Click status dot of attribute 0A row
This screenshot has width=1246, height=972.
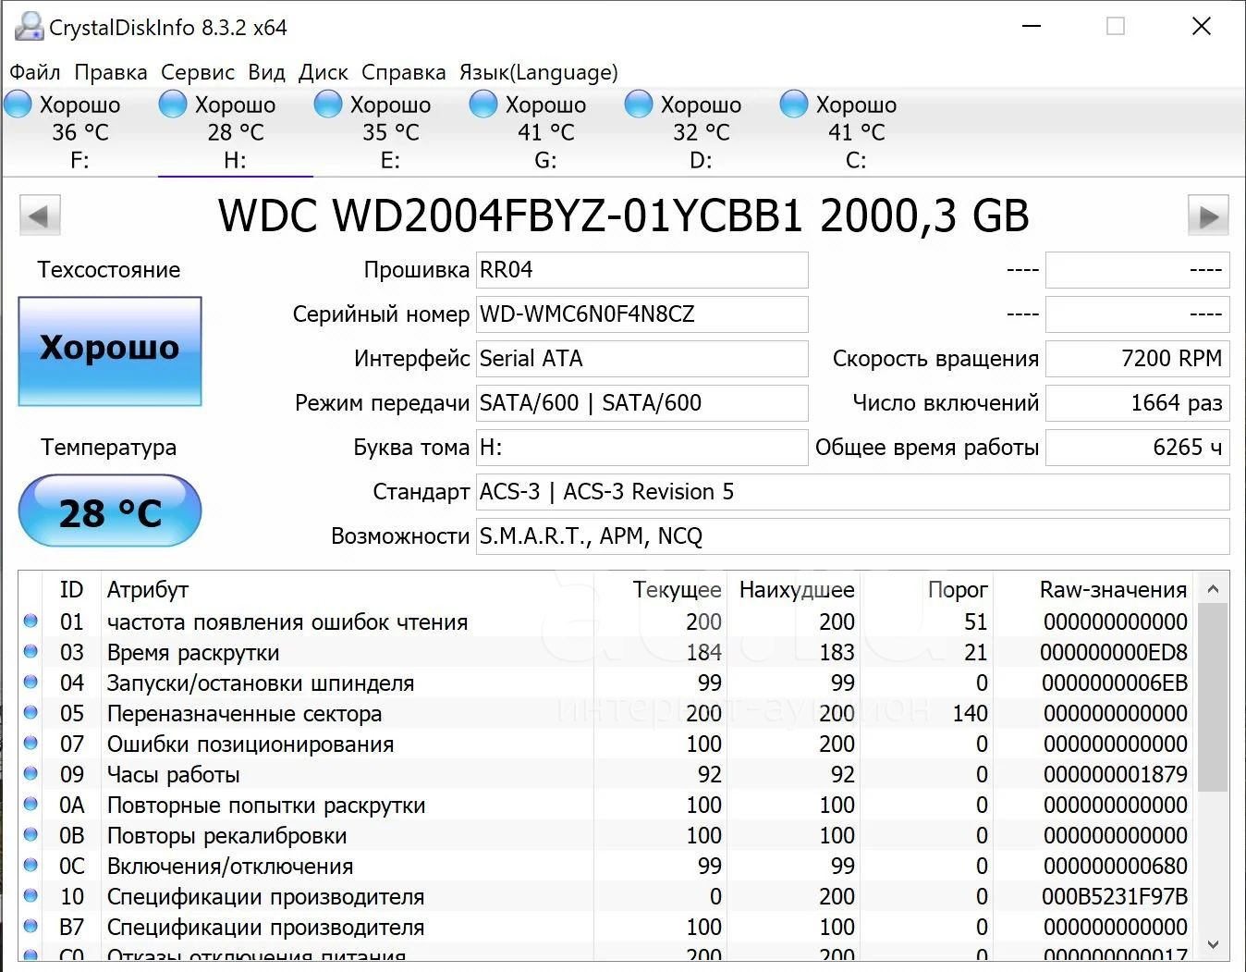coord(31,804)
